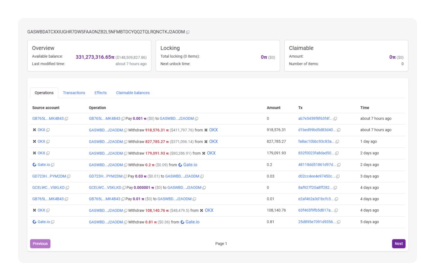435x275 pixels.
Task: Copy transaction hash 832f0023fa8dad50
Action: 337,153
